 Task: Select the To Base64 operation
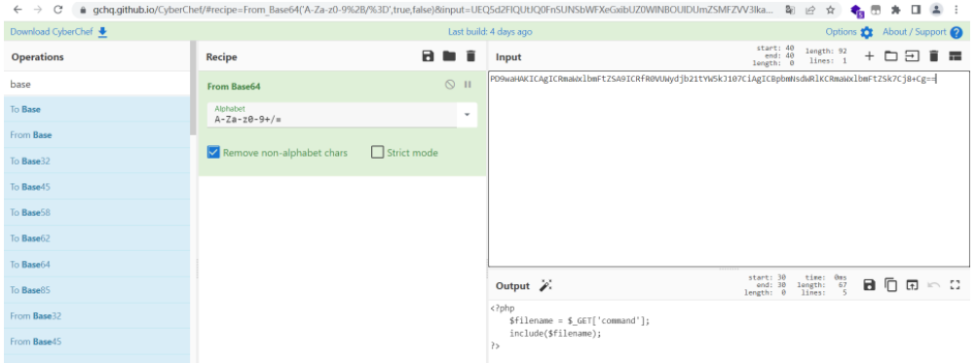(96, 264)
